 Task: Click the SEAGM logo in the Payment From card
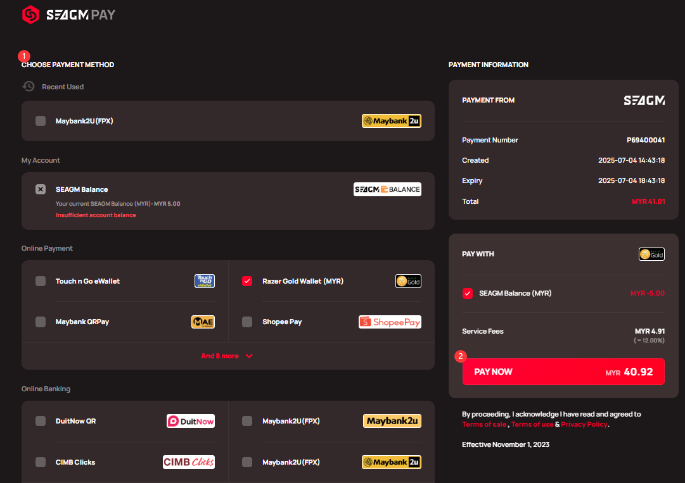coord(644,101)
